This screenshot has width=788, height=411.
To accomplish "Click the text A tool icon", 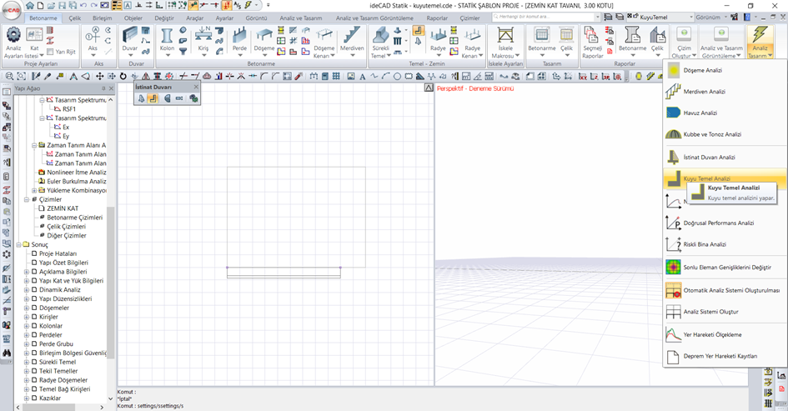I will point(363,77).
